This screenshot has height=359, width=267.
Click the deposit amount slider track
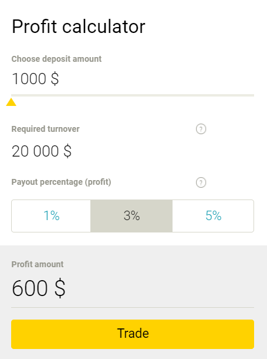click(x=133, y=95)
